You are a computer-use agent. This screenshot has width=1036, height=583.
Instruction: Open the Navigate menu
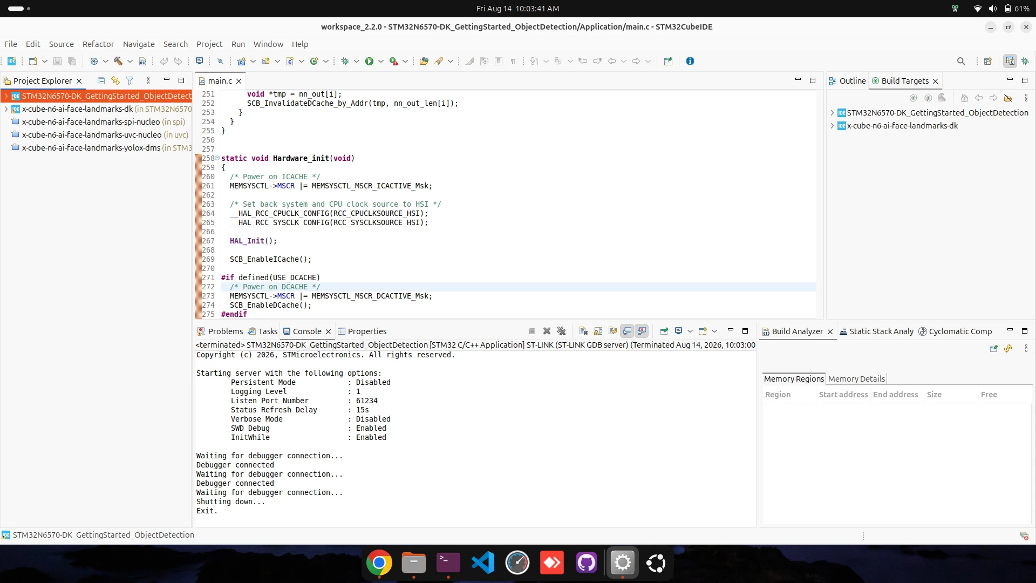tap(139, 44)
